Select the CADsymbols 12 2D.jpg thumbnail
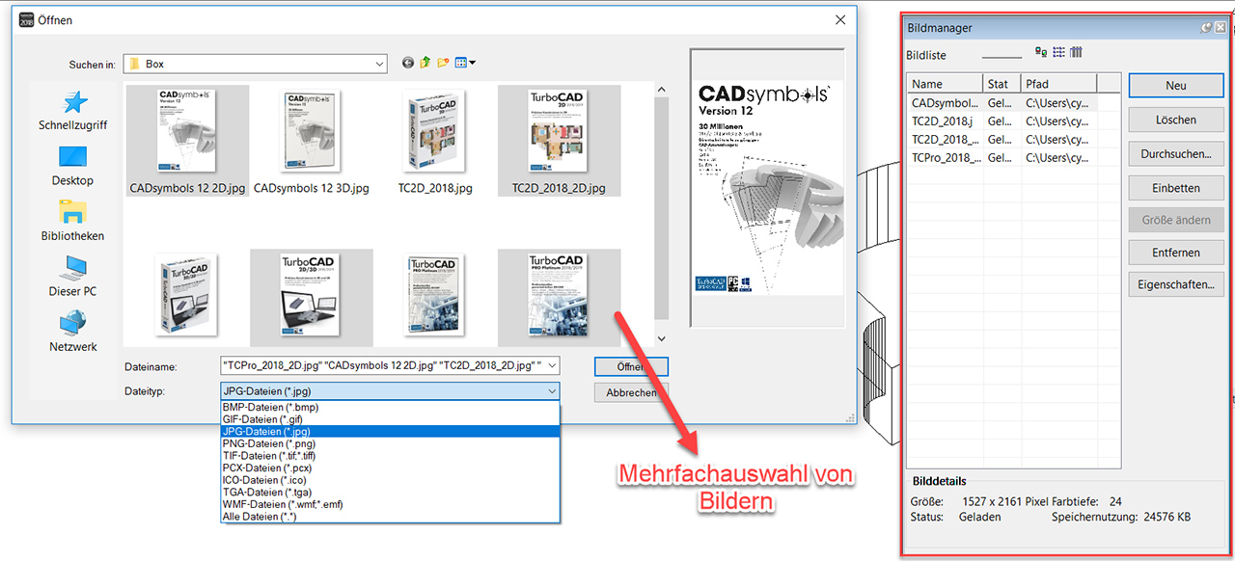This screenshot has width=1235, height=561. click(x=188, y=141)
